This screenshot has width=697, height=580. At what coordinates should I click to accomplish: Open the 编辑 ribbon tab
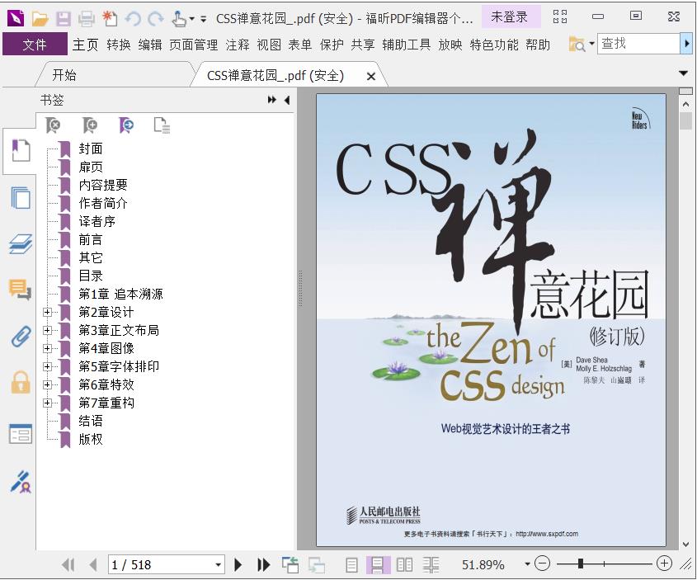(150, 45)
